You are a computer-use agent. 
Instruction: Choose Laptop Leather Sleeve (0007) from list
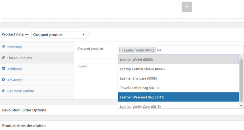coord(178,69)
